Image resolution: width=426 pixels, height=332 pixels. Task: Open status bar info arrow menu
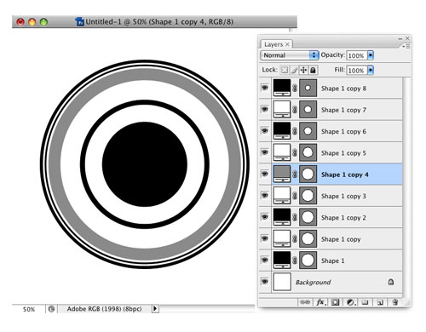pyautogui.click(x=155, y=308)
